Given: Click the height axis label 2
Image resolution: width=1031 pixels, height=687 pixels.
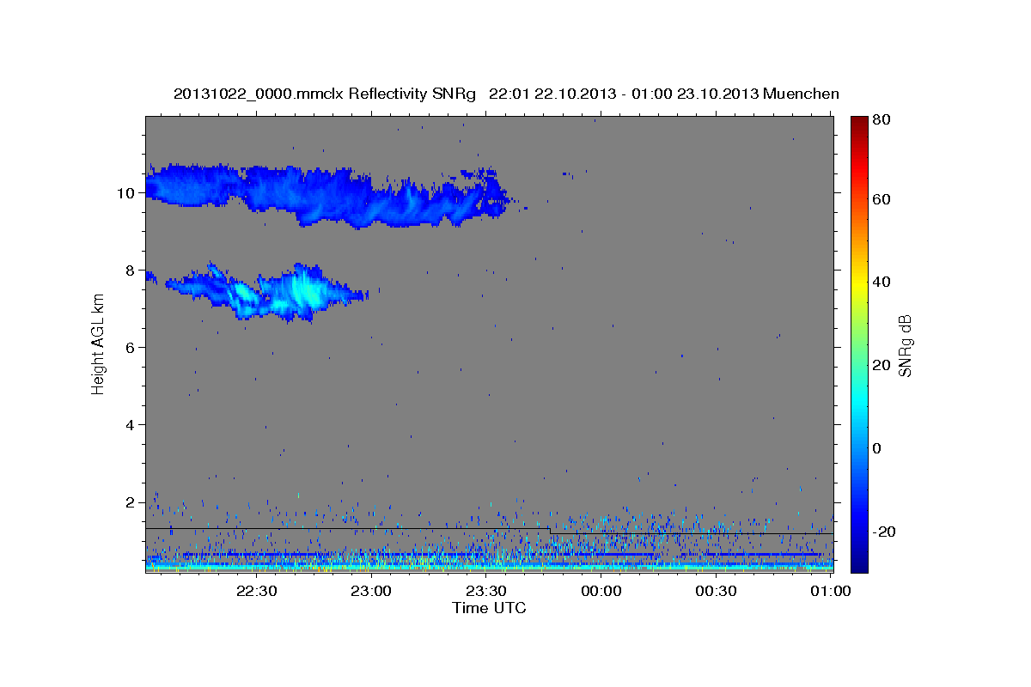Looking at the screenshot, I should (131, 502).
